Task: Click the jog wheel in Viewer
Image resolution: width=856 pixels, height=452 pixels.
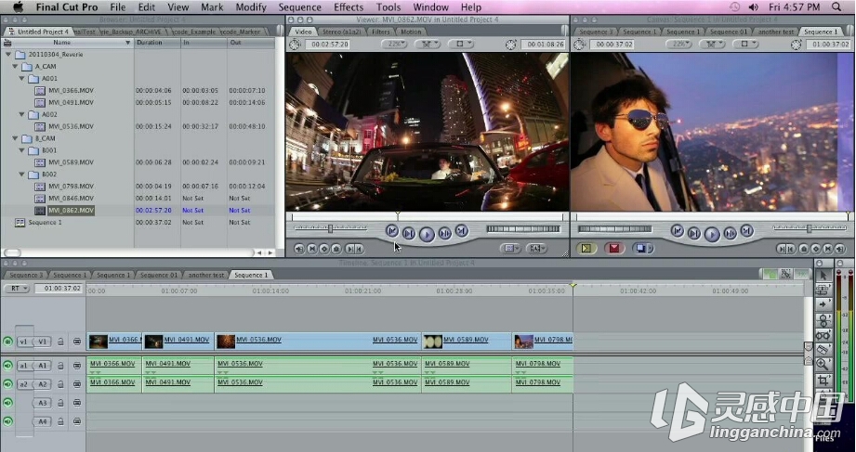Action: tap(522, 229)
